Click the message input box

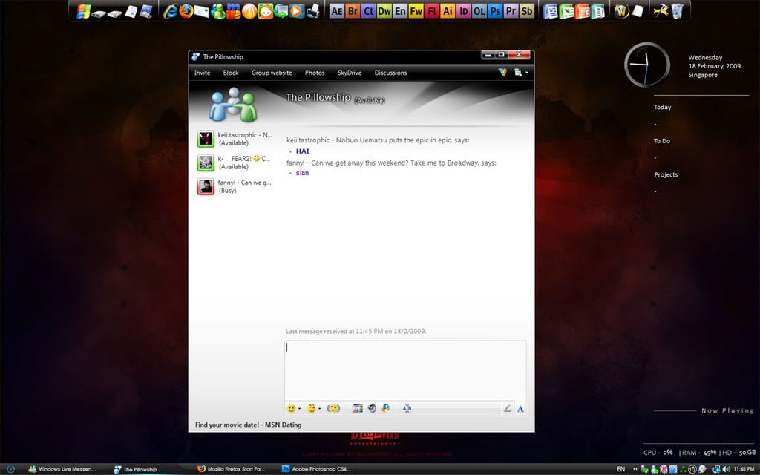tap(405, 371)
